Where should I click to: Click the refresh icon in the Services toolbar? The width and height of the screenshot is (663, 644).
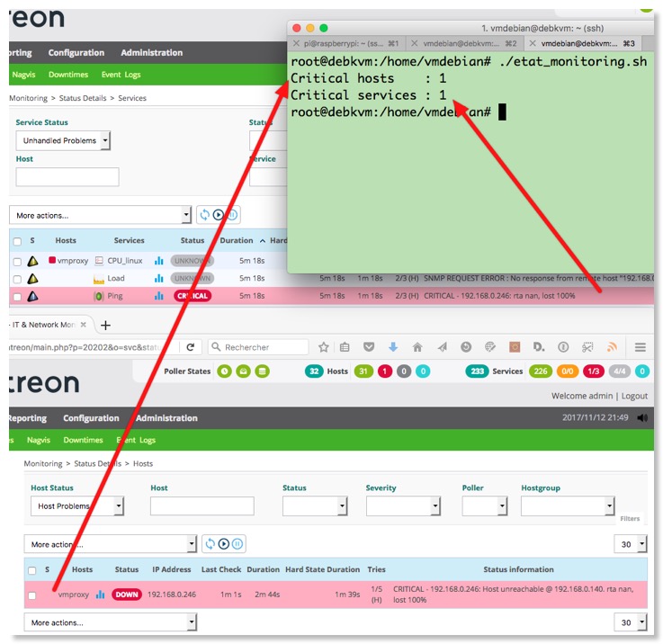(x=204, y=215)
